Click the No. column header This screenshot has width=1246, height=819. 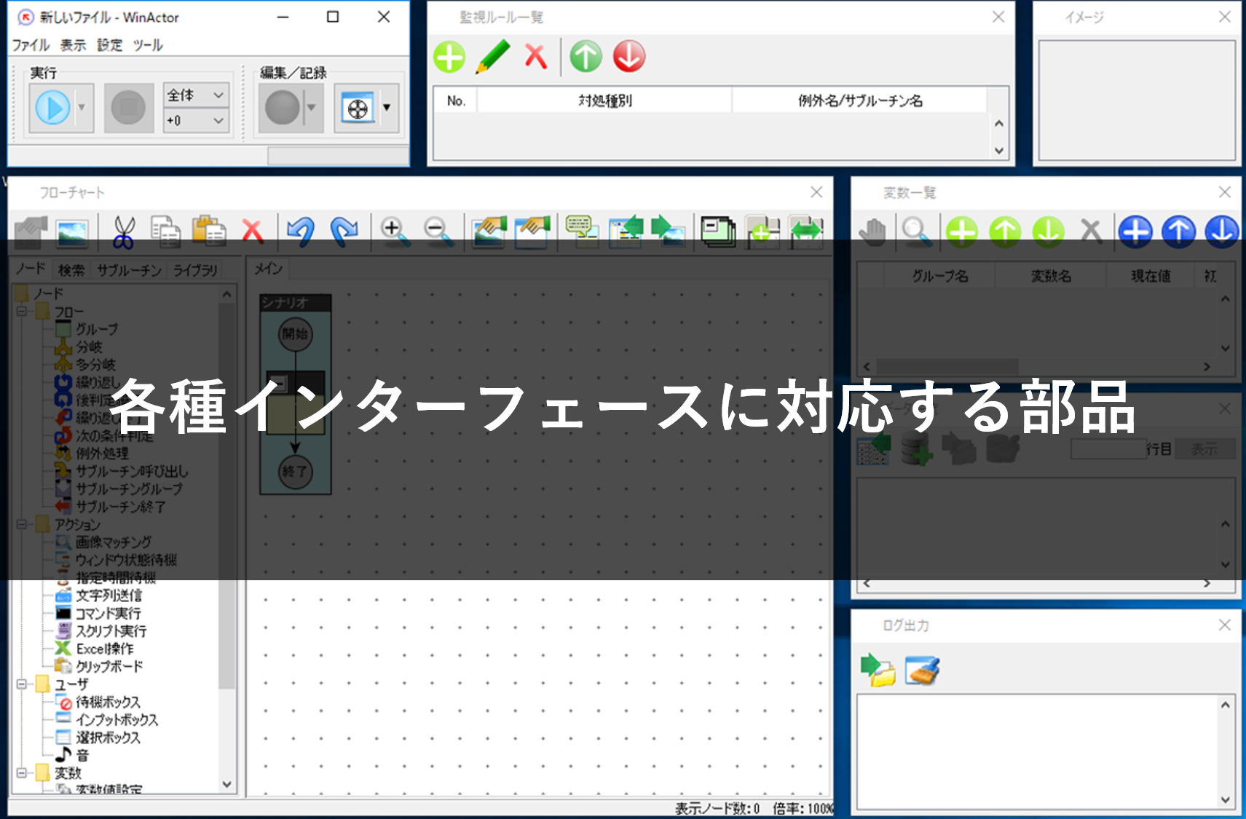coord(456,100)
